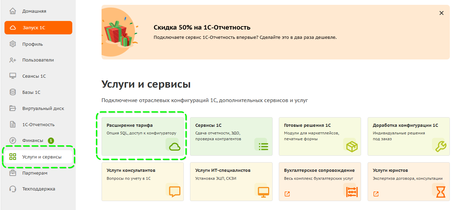The height and width of the screenshot is (210, 465).
Task: Click the monitor icon on Услуги ИТ-специалистов card
Action: 263,191
